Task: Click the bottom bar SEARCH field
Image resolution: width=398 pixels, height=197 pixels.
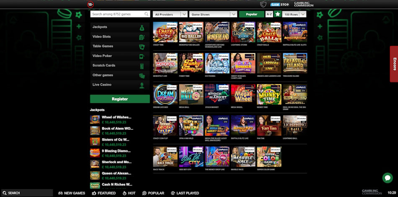Action: [x=27, y=193]
